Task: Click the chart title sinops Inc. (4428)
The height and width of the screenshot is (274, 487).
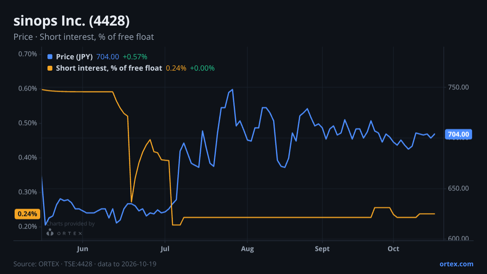Action: pos(72,21)
